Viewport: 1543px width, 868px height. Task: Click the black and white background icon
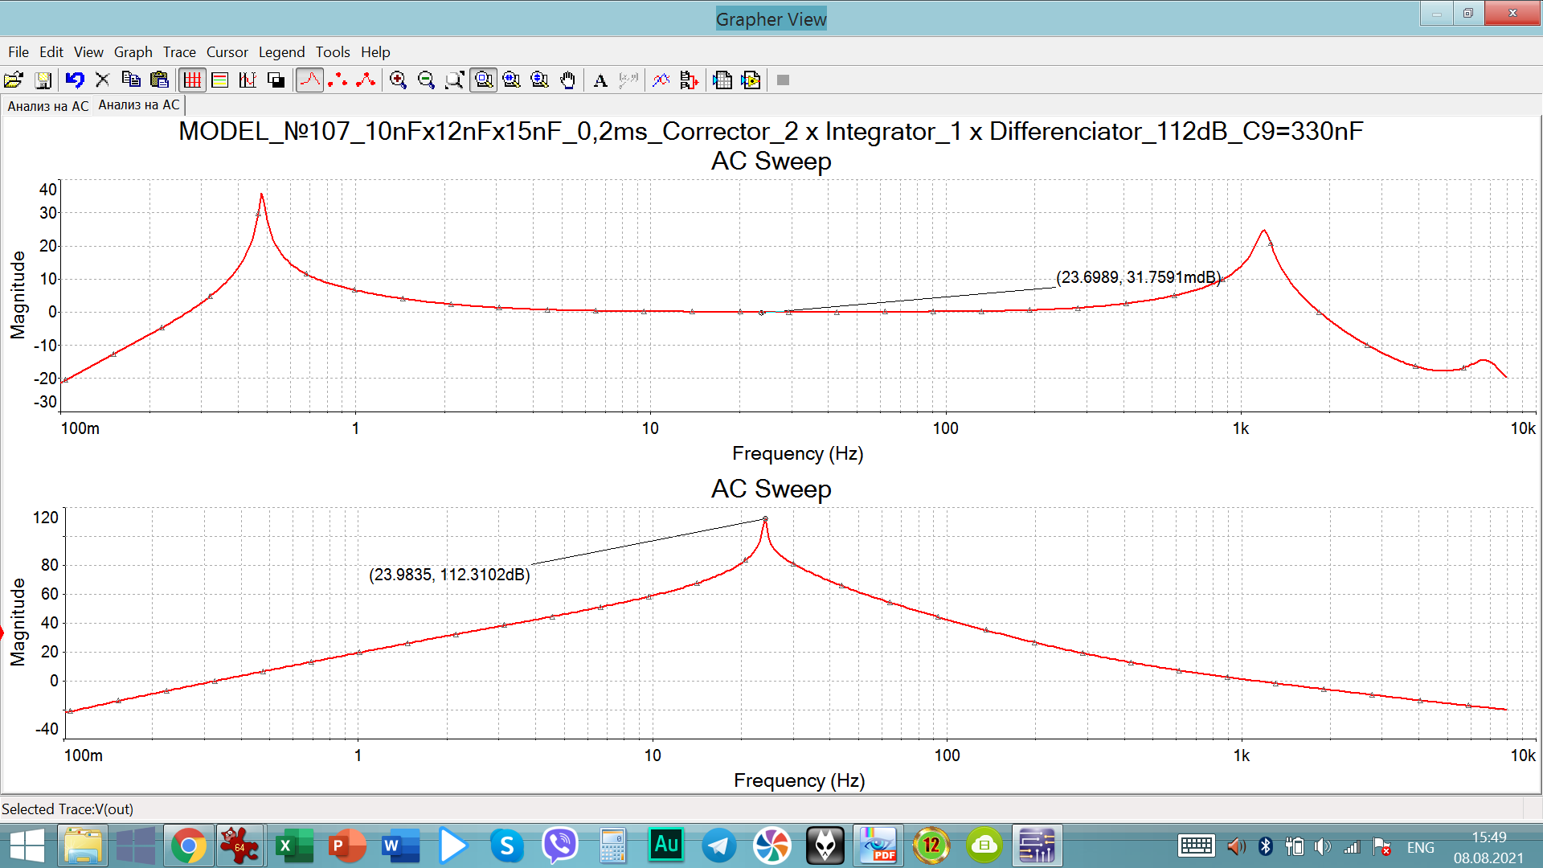click(276, 80)
